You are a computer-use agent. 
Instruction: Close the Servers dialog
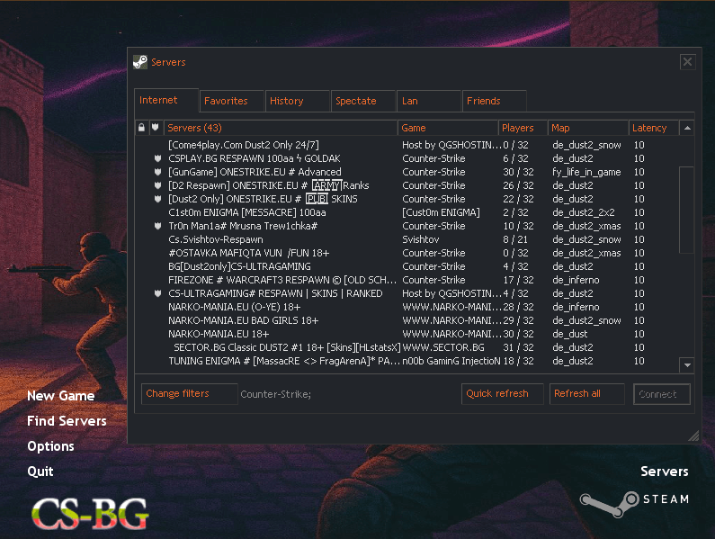click(688, 61)
